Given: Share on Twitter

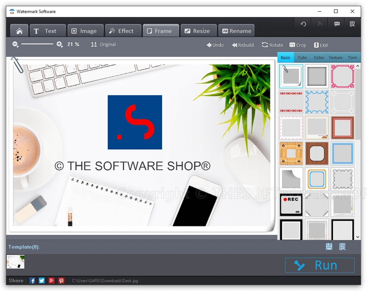Looking at the screenshot, I should tap(42, 280).
